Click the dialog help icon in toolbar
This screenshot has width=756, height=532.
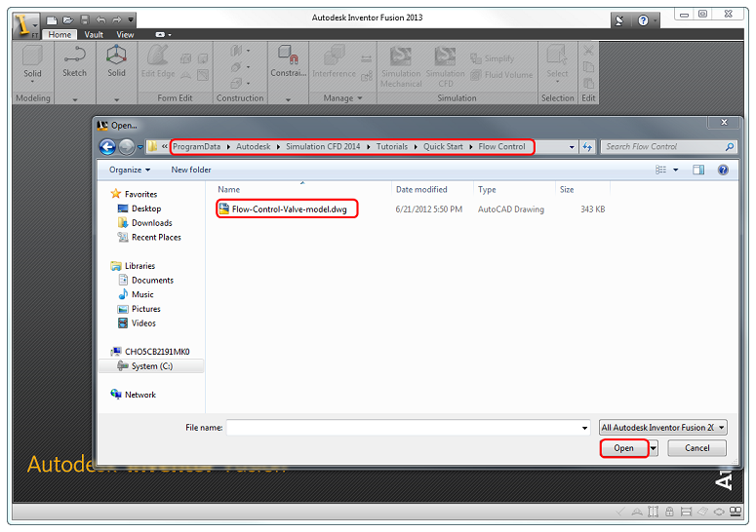tap(723, 170)
